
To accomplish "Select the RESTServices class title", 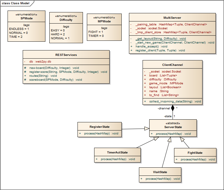I will pyautogui.click(x=66, y=55).
